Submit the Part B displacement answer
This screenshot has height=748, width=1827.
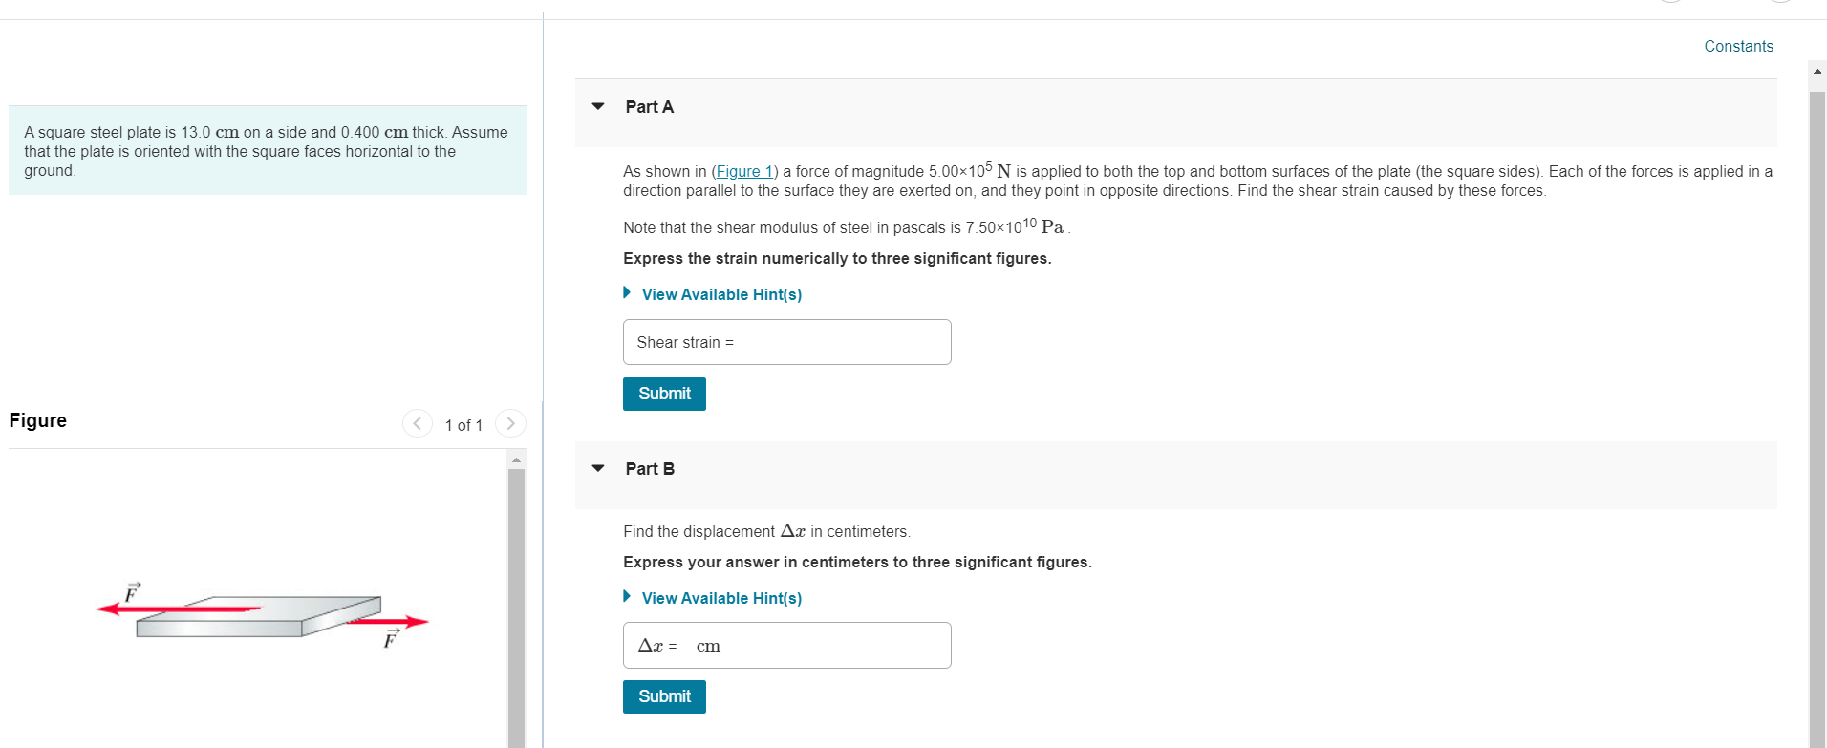tap(664, 696)
